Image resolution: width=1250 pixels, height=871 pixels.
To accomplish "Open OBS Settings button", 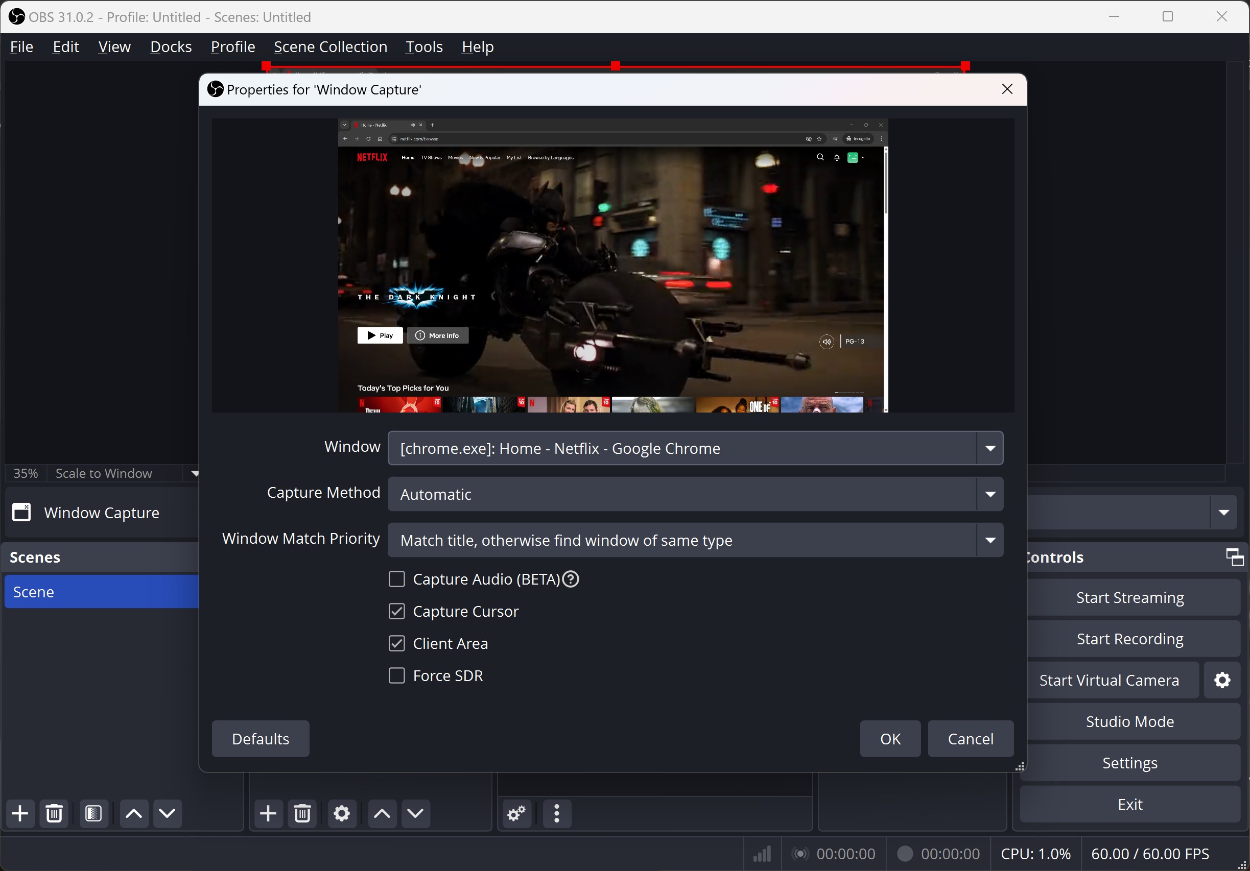I will pos(1129,763).
